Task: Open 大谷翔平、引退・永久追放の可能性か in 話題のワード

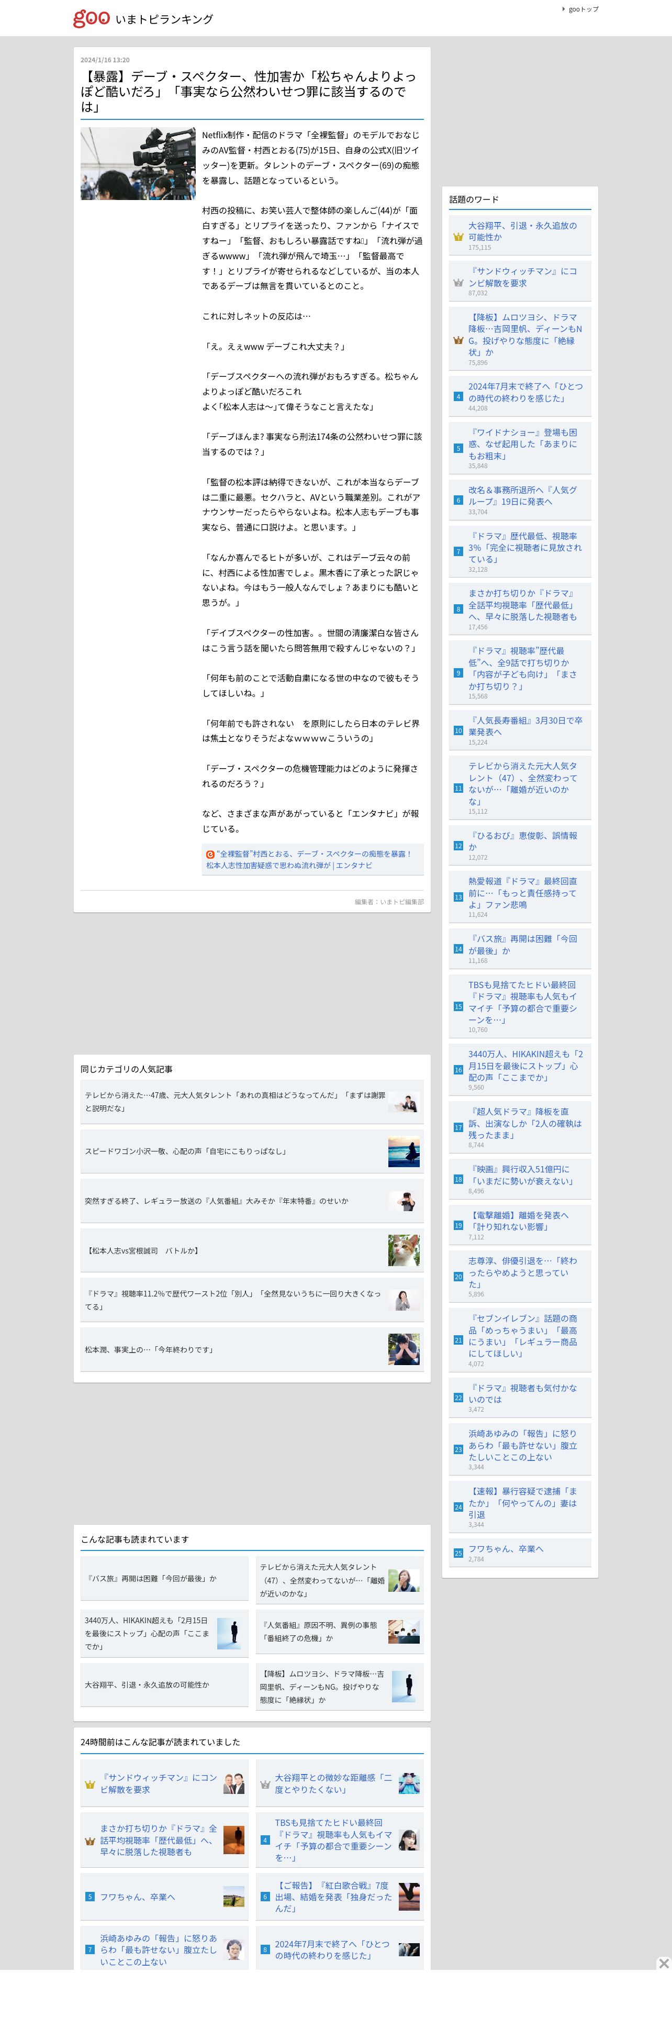Action: point(522,231)
